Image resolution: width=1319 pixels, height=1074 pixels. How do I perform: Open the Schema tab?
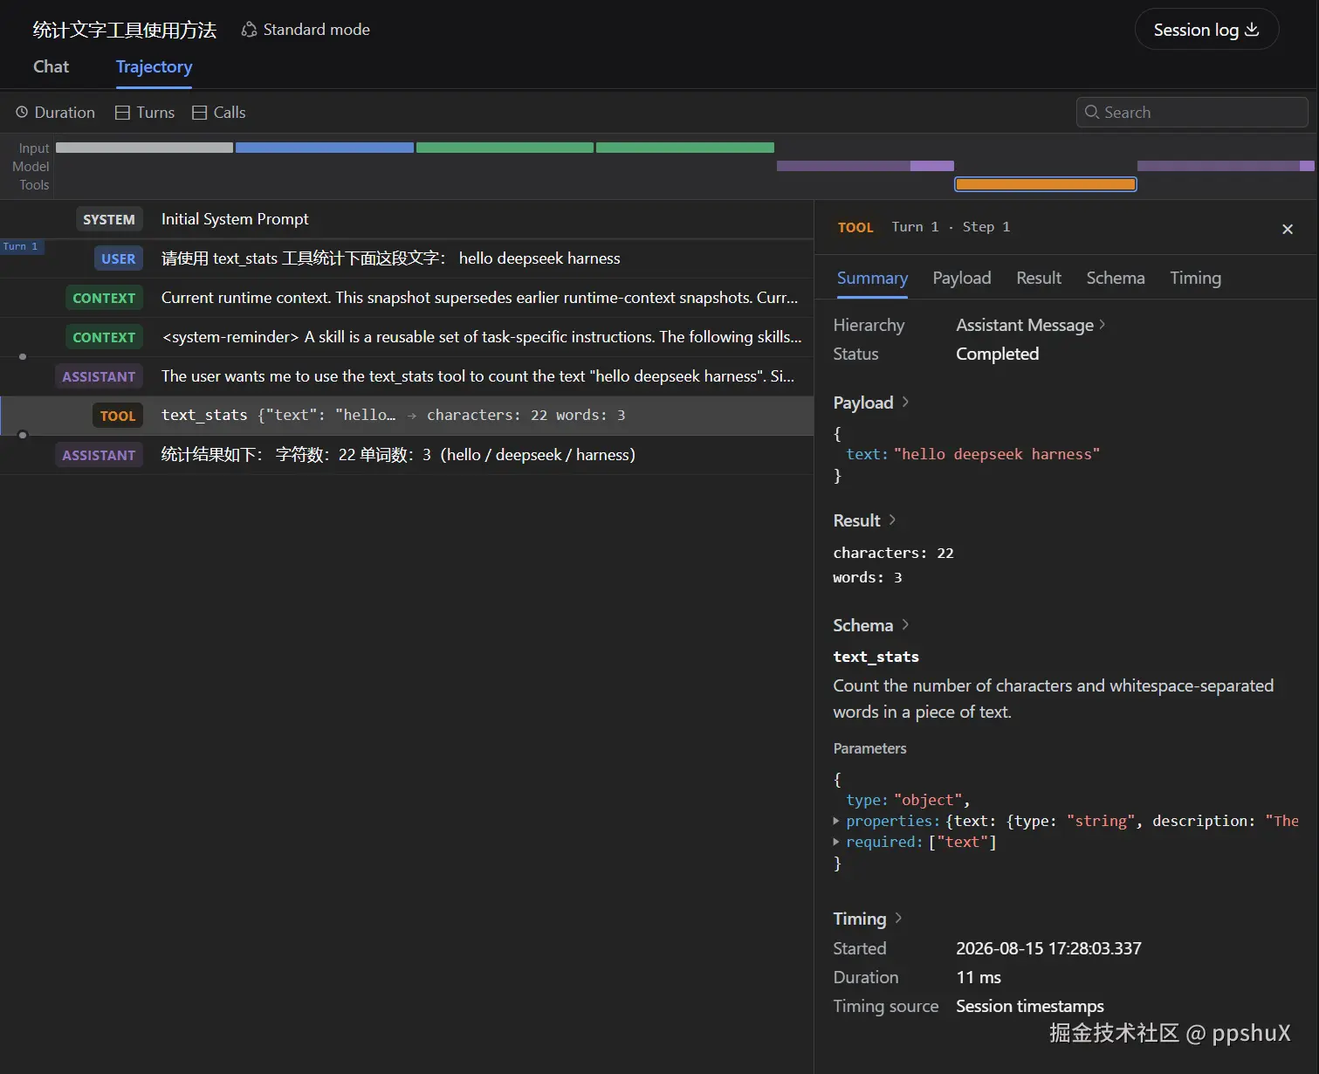(x=1116, y=279)
